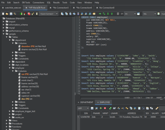
Task: Expand the employee_trigger_test table node
Action: (x=10, y=111)
